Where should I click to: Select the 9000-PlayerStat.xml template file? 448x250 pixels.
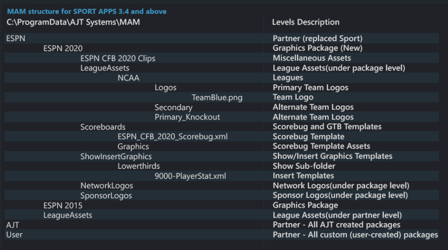click(190, 176)
